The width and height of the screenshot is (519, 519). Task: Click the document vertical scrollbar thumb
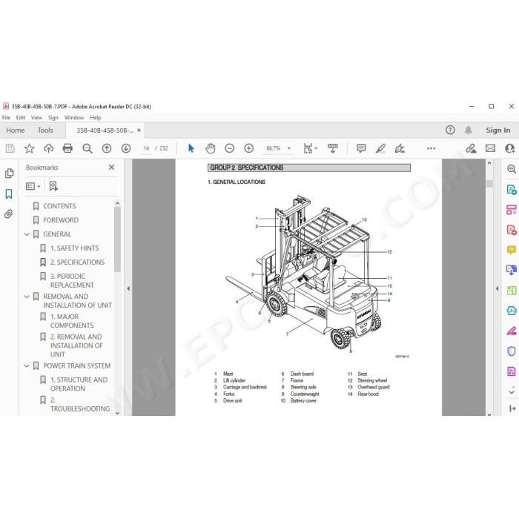(489, 184)
